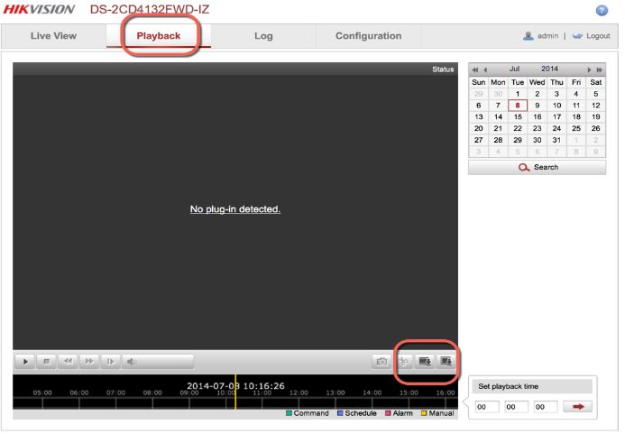Advance playback by single frame

pos(110,362)
